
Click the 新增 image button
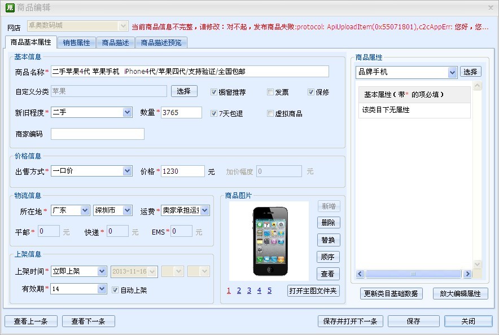329,206
